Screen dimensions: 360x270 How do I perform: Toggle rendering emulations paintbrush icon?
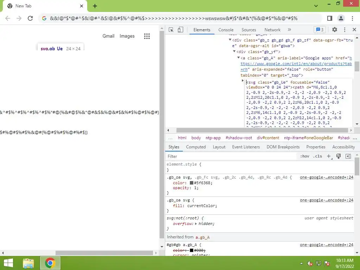(x=339, y=156)
